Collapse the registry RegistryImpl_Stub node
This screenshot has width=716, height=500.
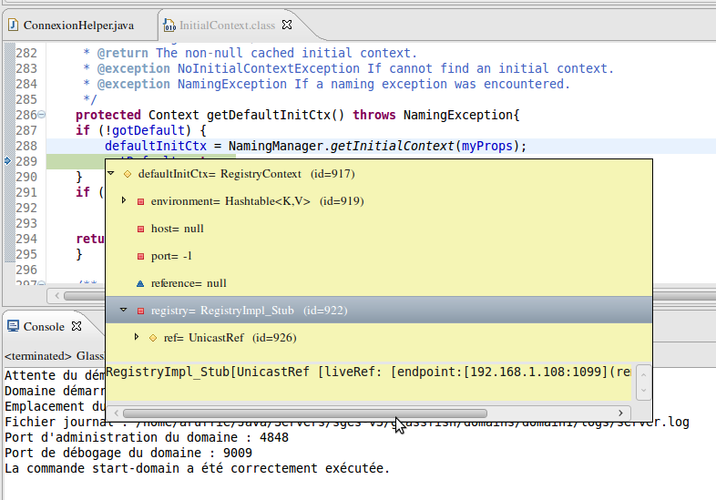124,311
